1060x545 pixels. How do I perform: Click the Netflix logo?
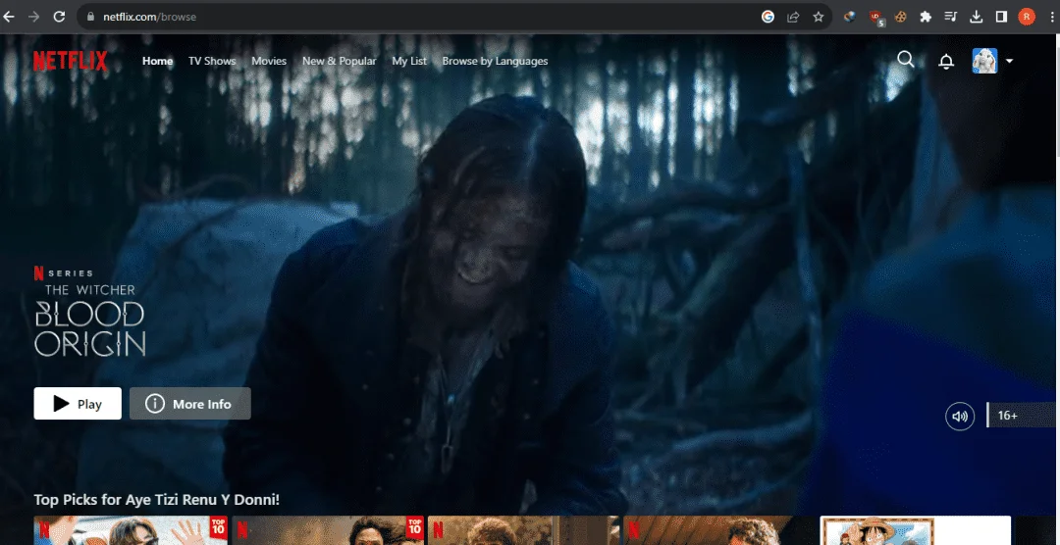[71, 61]
